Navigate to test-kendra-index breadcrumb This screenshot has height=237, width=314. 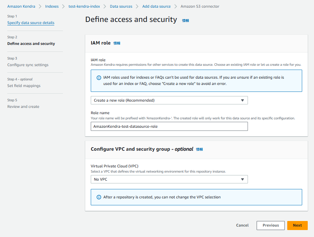coord(84,6)
